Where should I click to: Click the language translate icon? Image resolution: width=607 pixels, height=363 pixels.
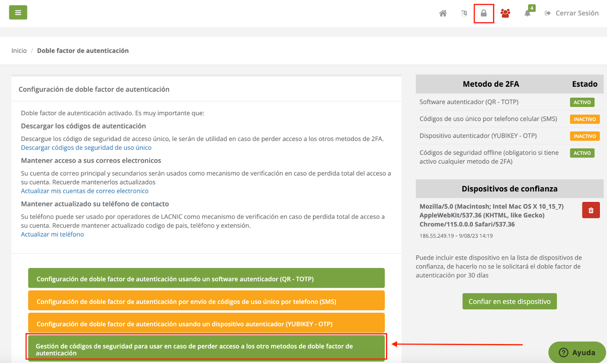point(464,13)
